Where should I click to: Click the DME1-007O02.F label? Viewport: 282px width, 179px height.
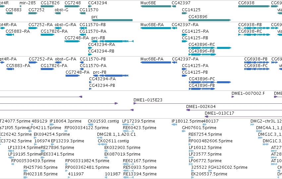click(x=248, y=93)
